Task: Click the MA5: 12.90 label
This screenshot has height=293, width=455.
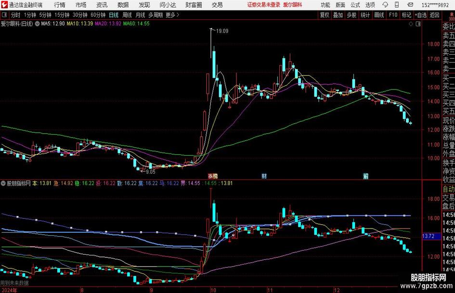Action: tap(53, 24)
